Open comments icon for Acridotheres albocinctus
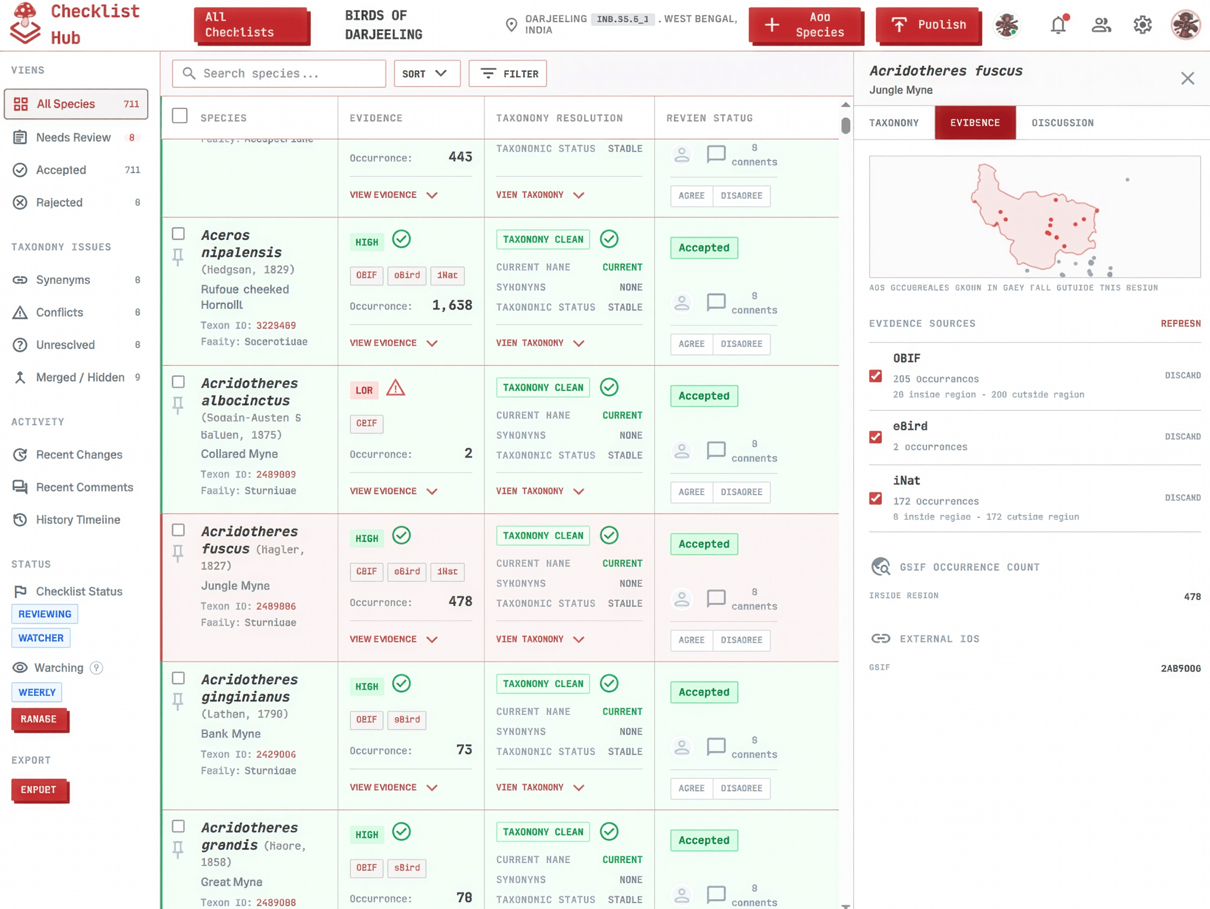This screenshot has height=909, width=1210. pos(716,450)
